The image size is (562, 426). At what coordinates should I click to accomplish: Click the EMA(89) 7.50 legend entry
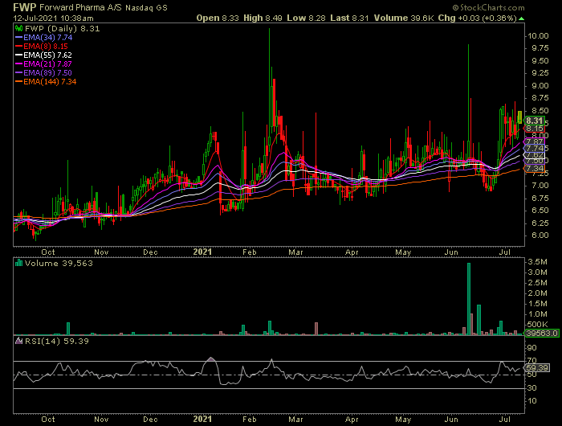(x=43, y=73)
